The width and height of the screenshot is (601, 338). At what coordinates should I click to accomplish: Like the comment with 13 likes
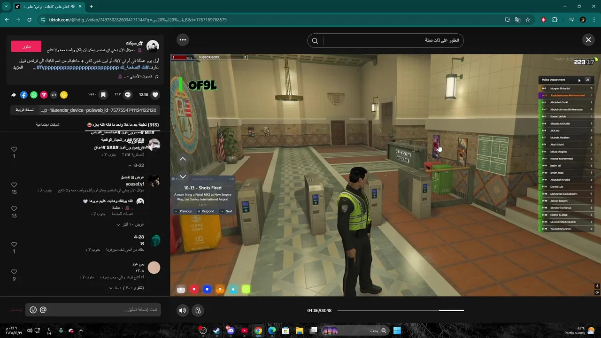[14, 209]
